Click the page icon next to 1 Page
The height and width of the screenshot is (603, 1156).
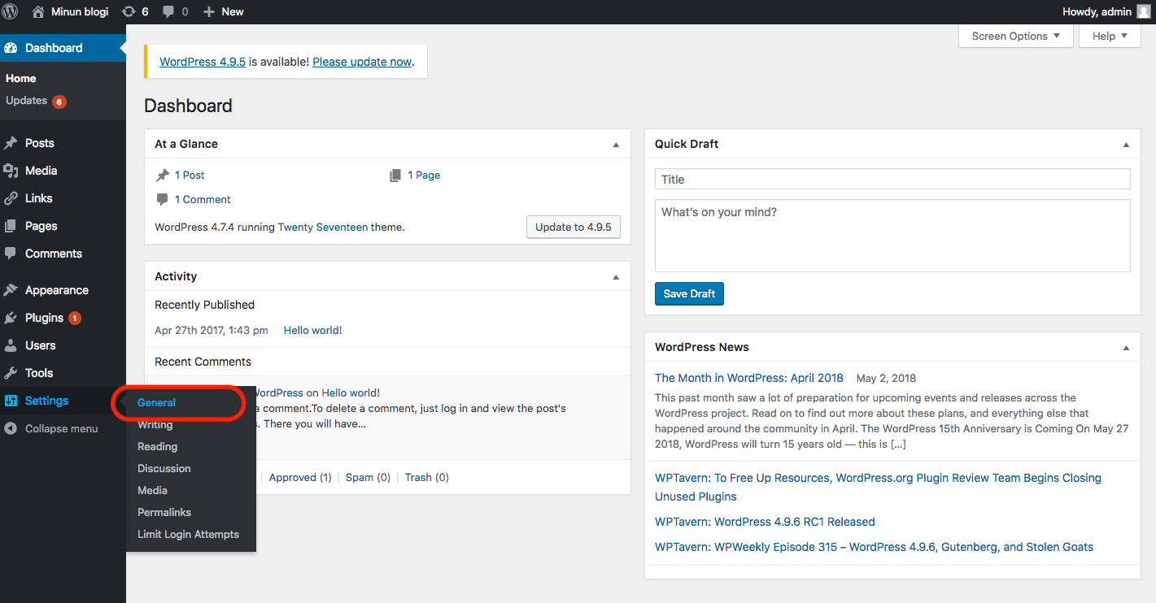click(x=395, y=175)
